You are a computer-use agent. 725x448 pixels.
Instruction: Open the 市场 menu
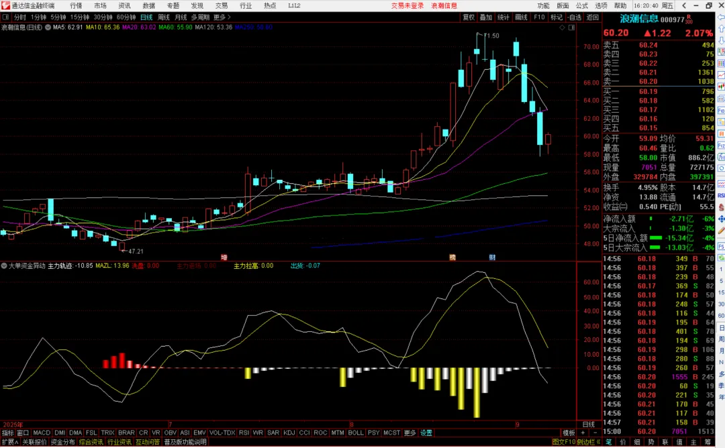pos(100,5)
